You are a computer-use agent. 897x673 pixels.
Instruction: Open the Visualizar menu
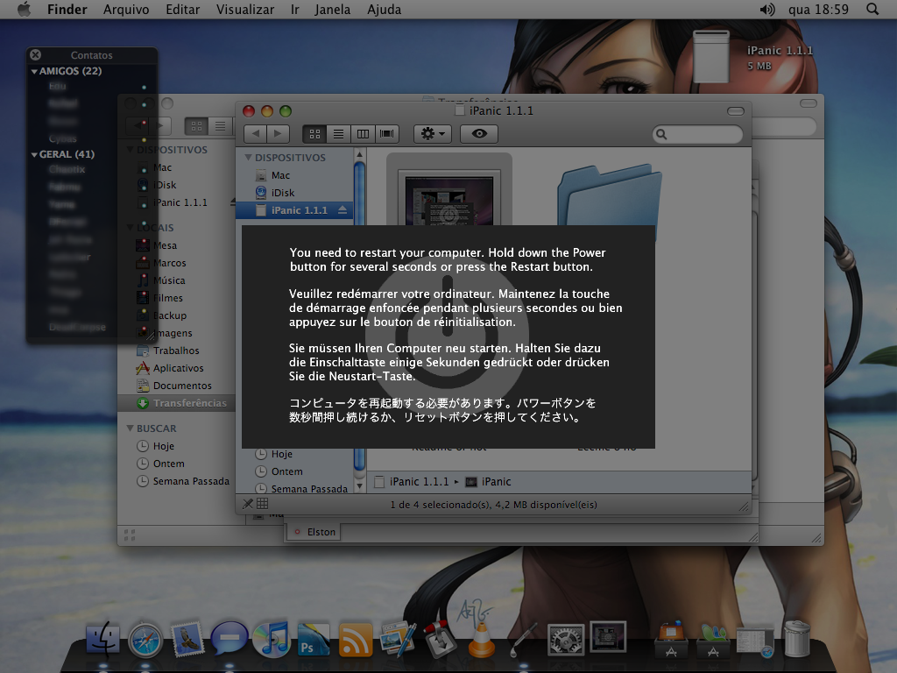(245, 9)
